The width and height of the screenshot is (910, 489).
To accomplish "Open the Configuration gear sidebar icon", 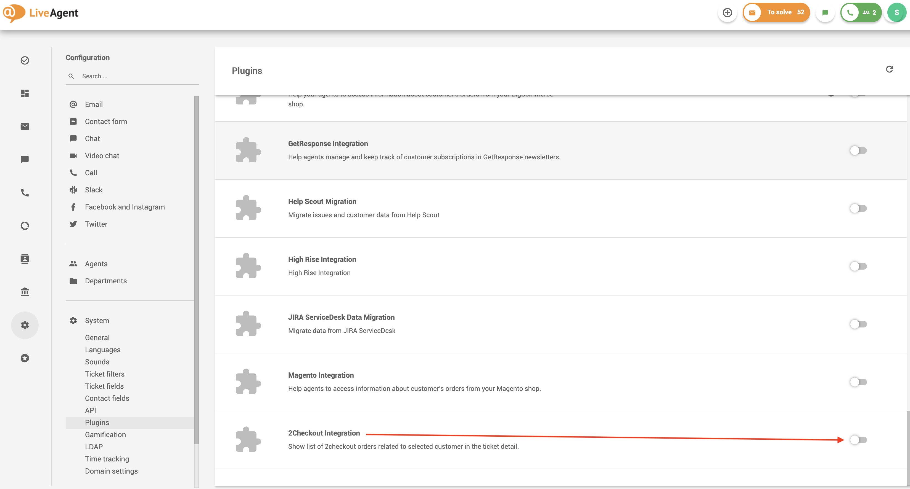I will 25,325.
